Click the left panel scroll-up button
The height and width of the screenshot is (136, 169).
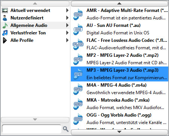[35, 4]
